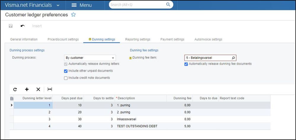Click the Insert button
The width and height of the screenshot is (296, 140).
tap(37, 26)
